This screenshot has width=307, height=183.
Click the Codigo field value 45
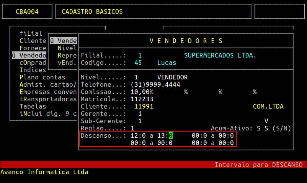[x=138, y=63]
